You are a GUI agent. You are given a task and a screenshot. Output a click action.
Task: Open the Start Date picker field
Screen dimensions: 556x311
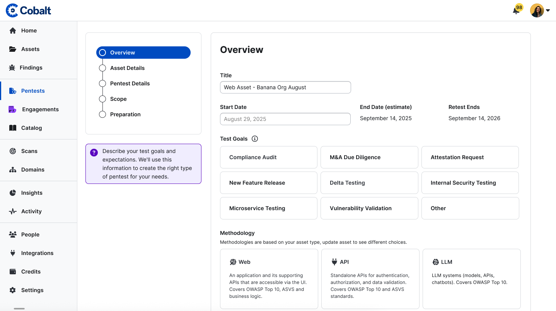click(x=285, y=119)
